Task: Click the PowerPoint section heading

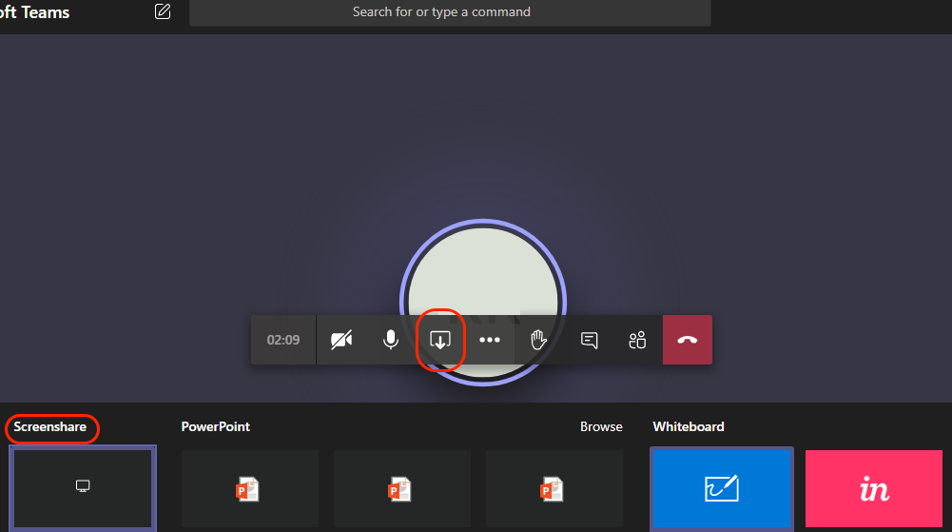Action: tap(216, 427)
